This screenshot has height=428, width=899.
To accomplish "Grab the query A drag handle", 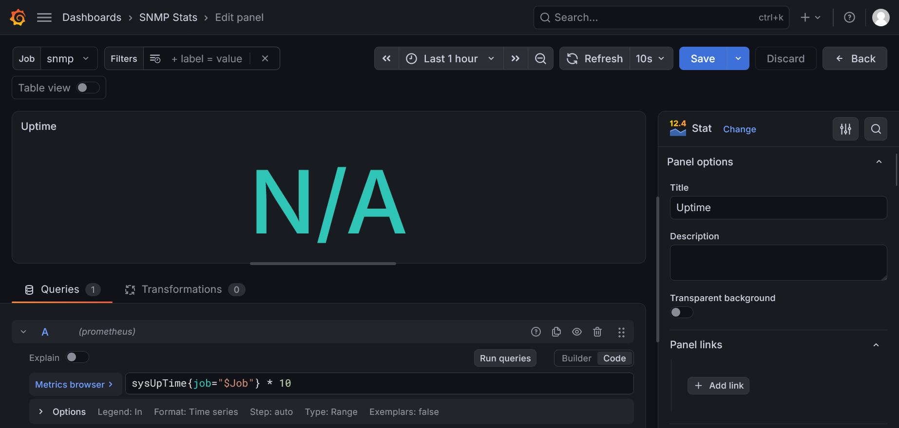I will click(621, 332).
